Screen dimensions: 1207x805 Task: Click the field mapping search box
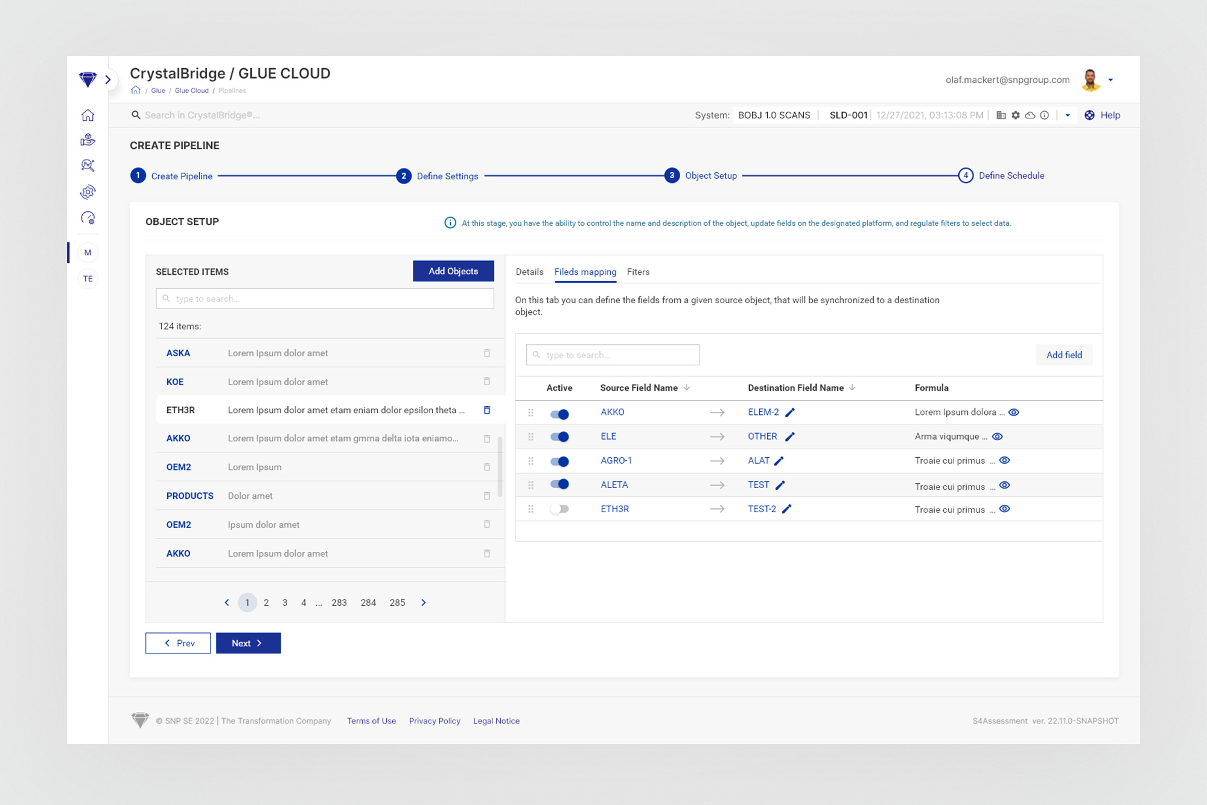613,355
